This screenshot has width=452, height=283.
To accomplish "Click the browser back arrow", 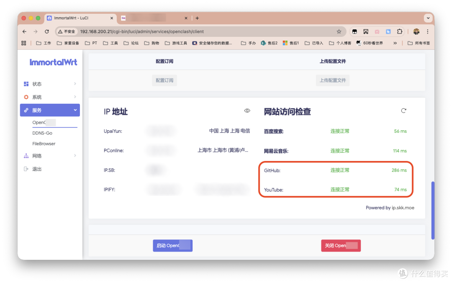I will [25, 31].
